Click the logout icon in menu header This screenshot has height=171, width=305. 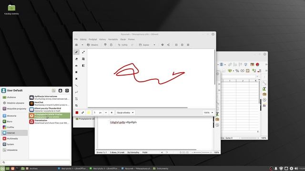click(x=67, y=91)
